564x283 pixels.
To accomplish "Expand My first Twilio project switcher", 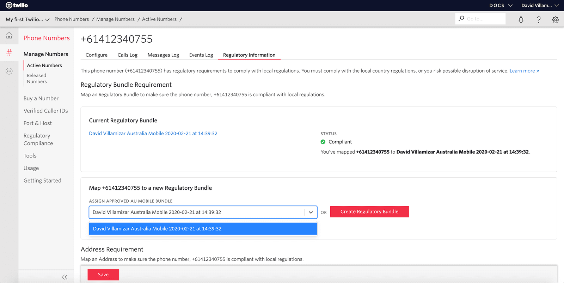I will pyautogui.click(x=27, y=19).
